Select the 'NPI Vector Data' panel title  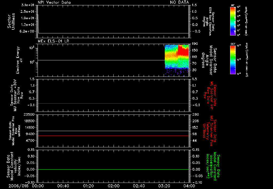(54, 2)
